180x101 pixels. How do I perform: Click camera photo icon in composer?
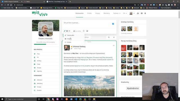click(67, 31)
